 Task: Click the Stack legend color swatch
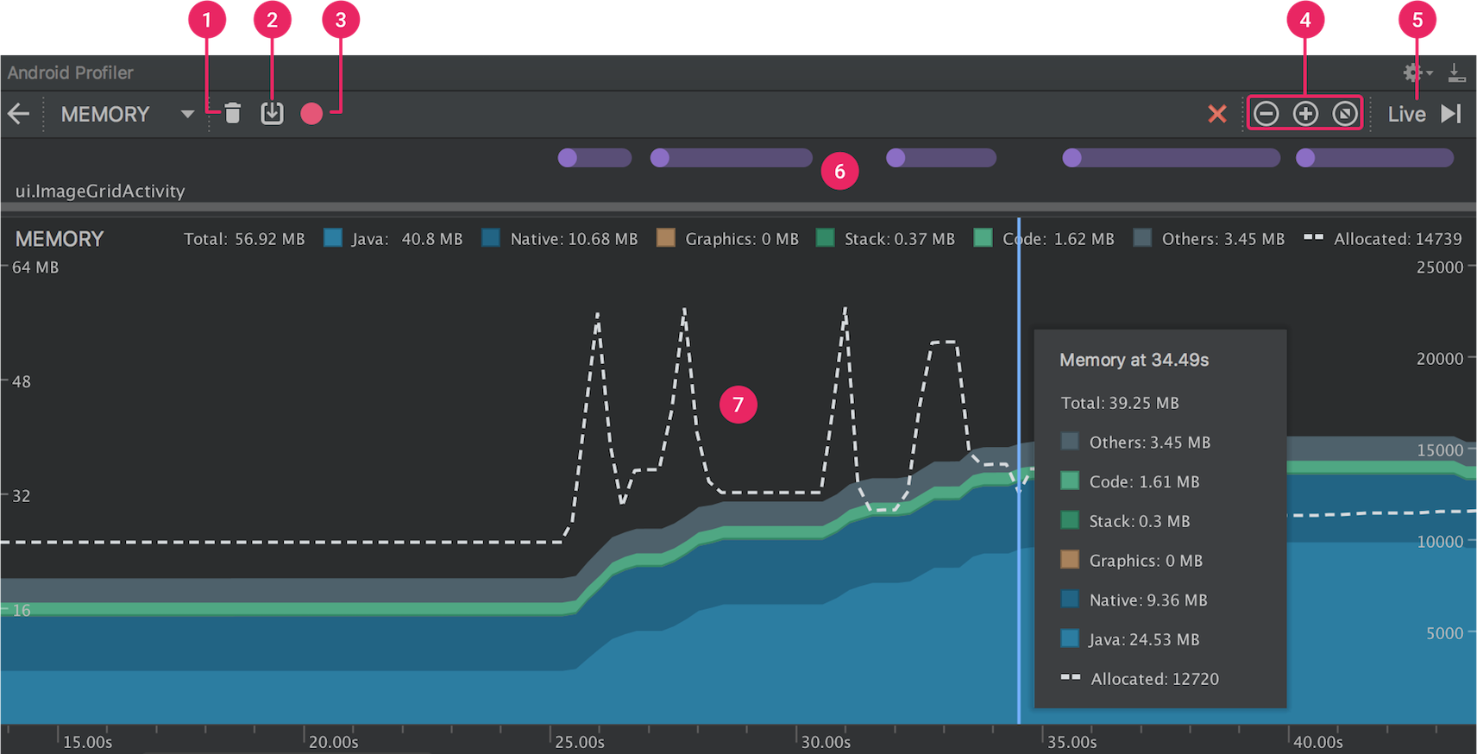(826, 238)
